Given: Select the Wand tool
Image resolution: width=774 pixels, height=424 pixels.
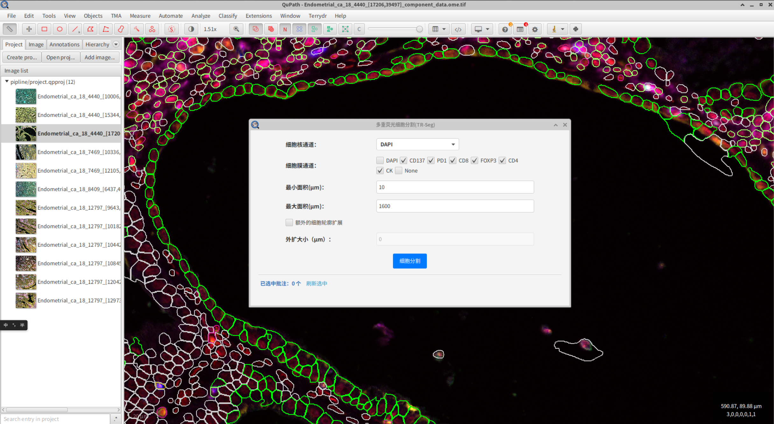Looking at the screenshot, I should pos(137,29).
